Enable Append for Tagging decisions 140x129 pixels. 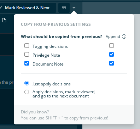(111, 45)
